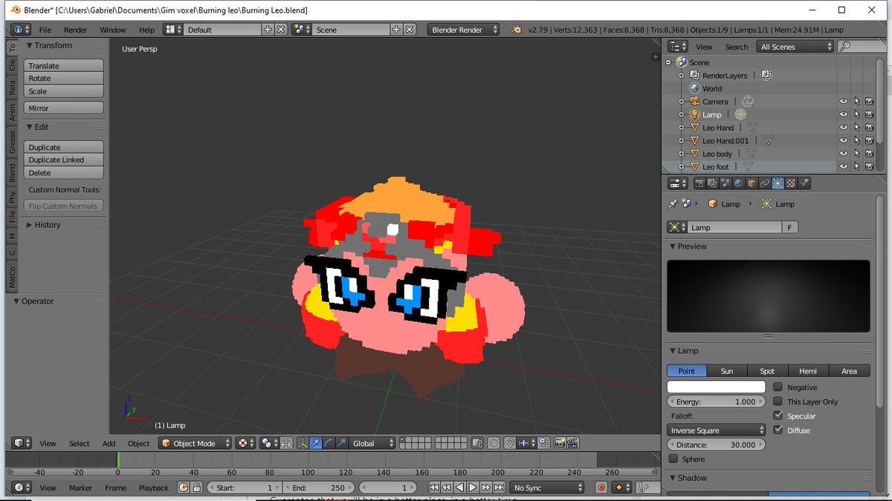Collapse the Scene tree node
The image size is (892, 501).
[668, 62]
